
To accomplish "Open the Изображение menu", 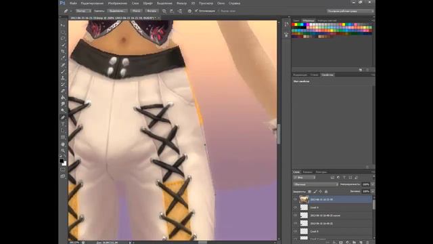I will (118, 3).
